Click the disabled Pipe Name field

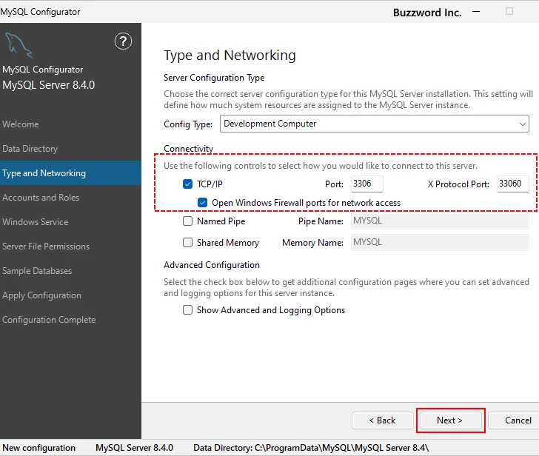440,221
